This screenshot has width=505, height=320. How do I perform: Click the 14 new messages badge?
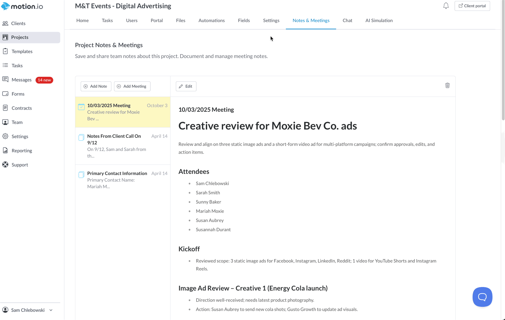(x=44, y=80)
